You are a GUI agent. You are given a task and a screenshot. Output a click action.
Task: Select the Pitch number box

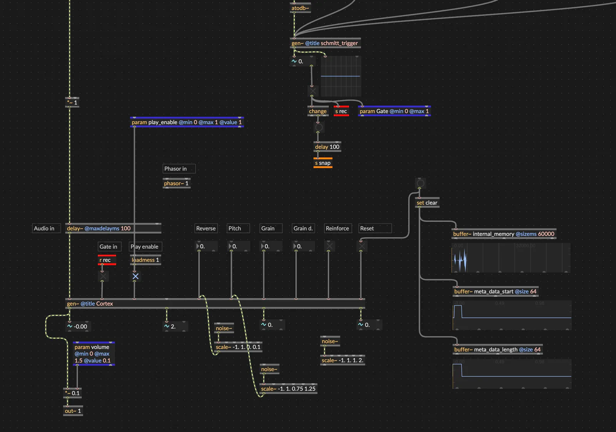click(239, 246)
